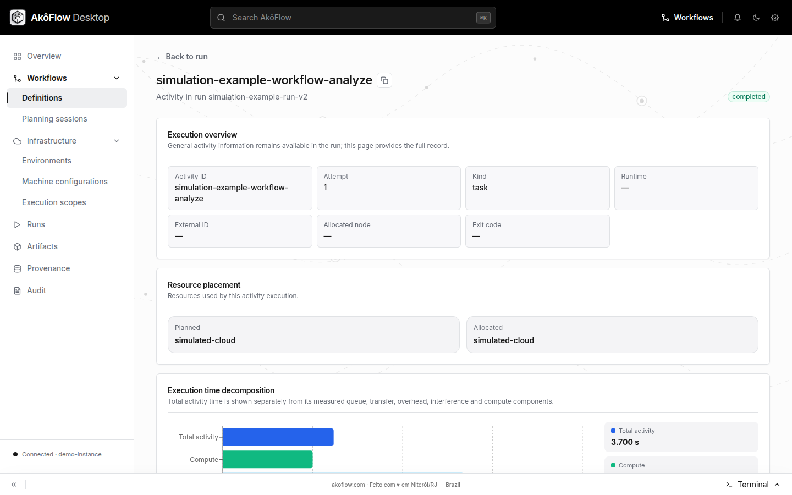
Task: Click the blue Total activity bar
Action: (x=278, y=437)
